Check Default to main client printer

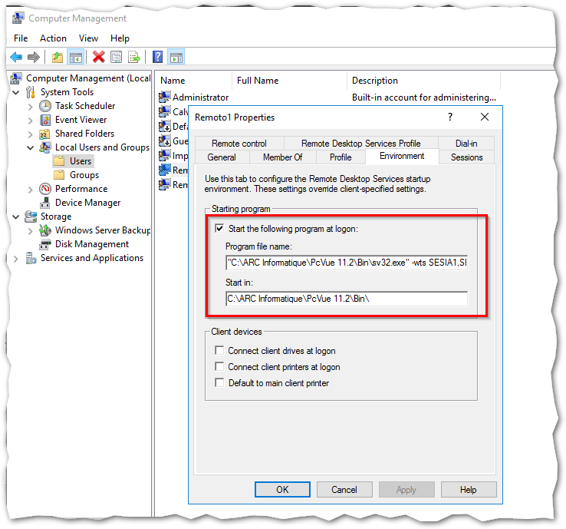(219, 382)
